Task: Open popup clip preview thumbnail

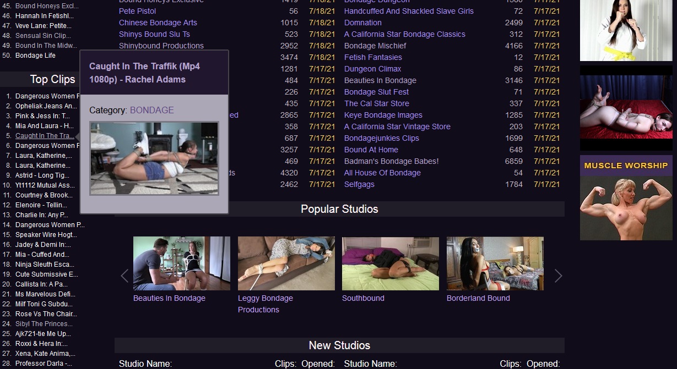Action: (x=154, y=158)
